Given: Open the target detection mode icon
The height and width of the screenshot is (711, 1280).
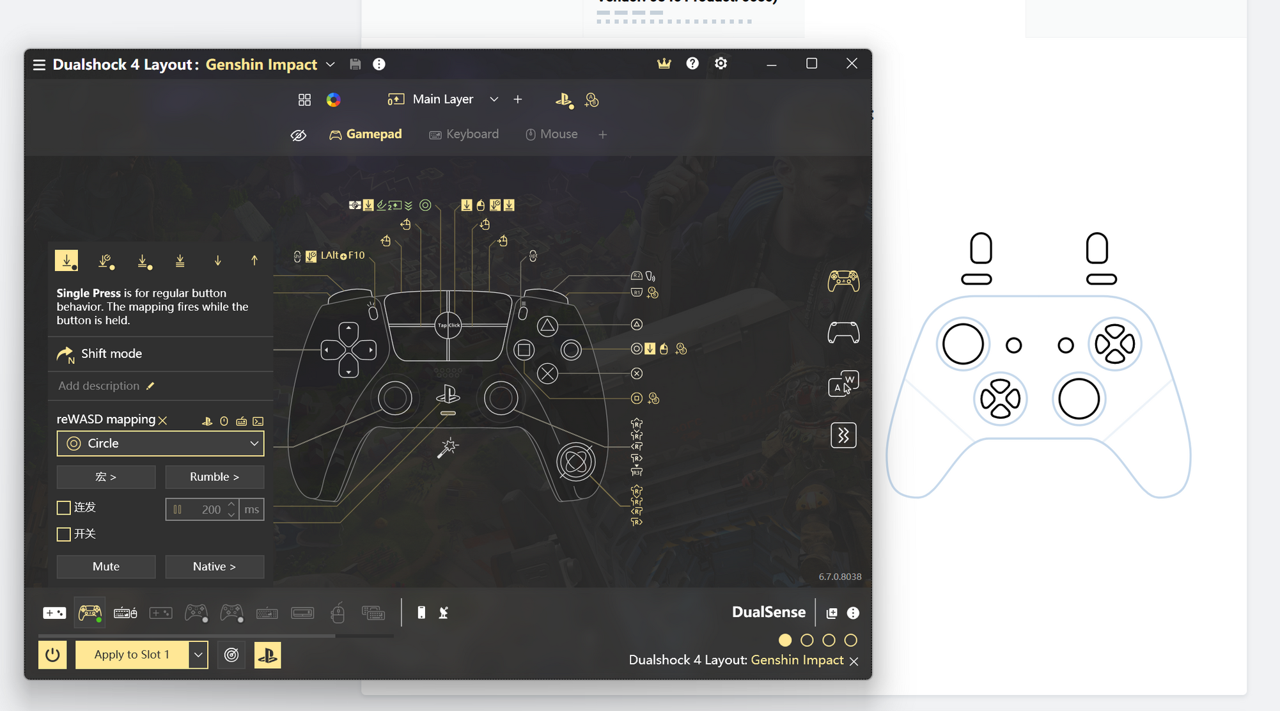Looking at the screenshot, I should click(x=231, y=655).
